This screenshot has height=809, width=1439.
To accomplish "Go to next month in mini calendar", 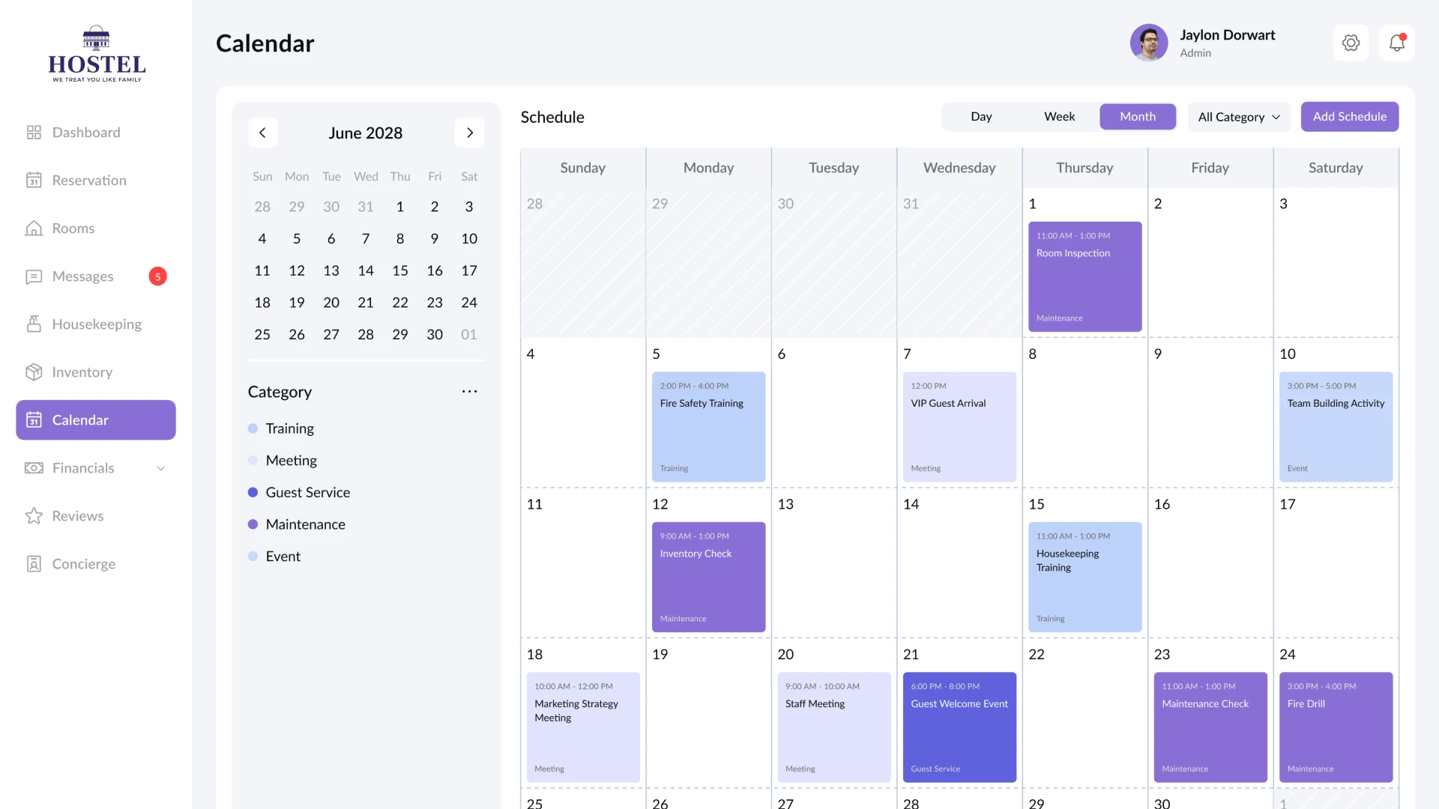I will [470, 133].
